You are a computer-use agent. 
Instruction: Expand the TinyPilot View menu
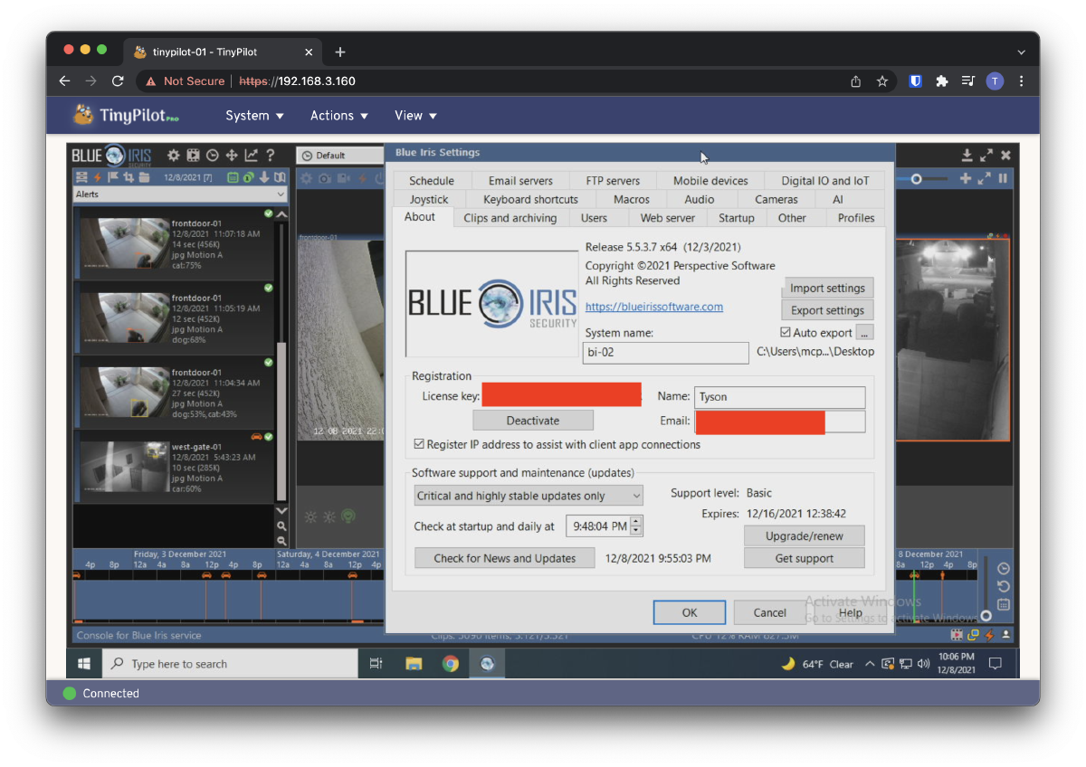(x=414, y=116)
